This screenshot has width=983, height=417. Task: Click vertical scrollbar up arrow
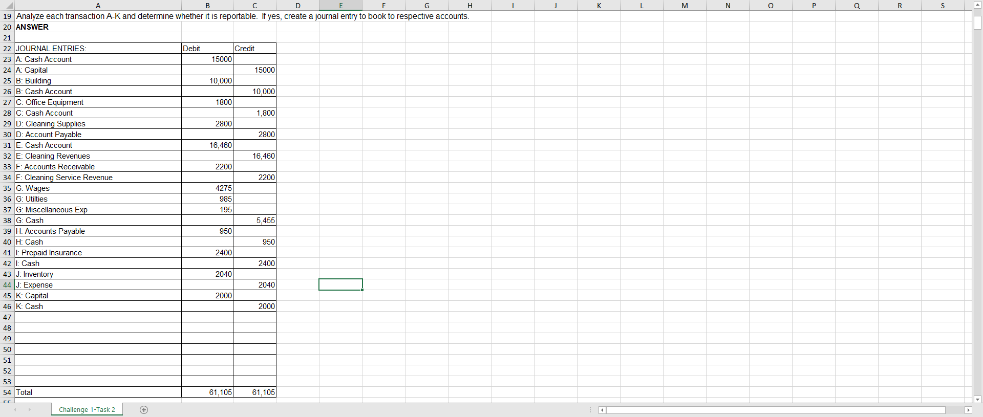click(x=977, y=5)
